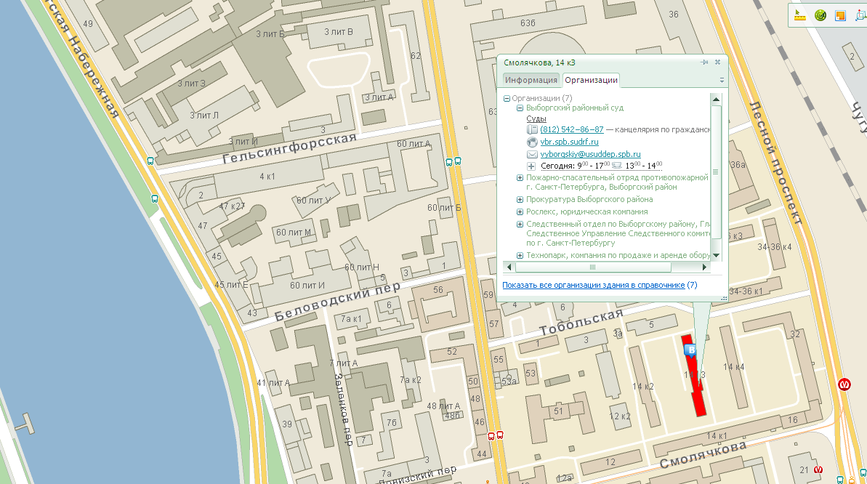The width and height of the screenshot is (867, 484).
Task: Click the blue 'B' marker on the red building
Action: coord(692,351)
